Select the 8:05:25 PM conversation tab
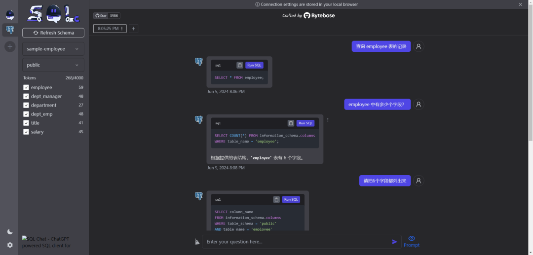This screenshot has height=255, width=533. point(108,29)
